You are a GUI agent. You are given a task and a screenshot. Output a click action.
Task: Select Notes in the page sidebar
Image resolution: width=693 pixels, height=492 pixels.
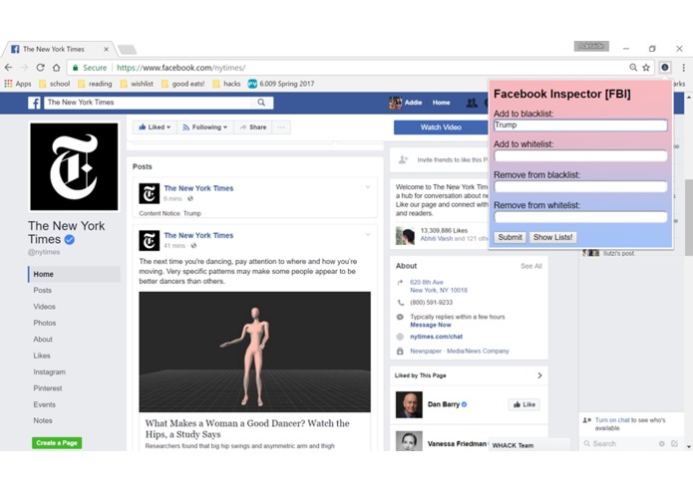point(43,421)
